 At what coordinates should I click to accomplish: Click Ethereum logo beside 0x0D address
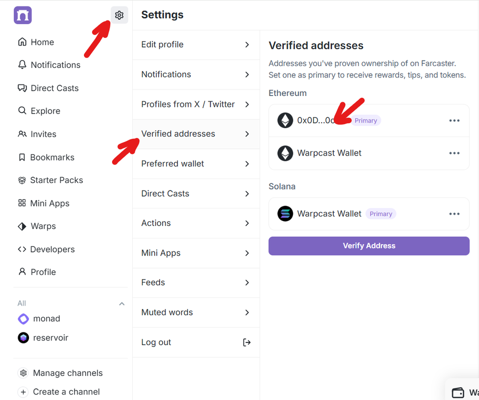pos(285,120)
